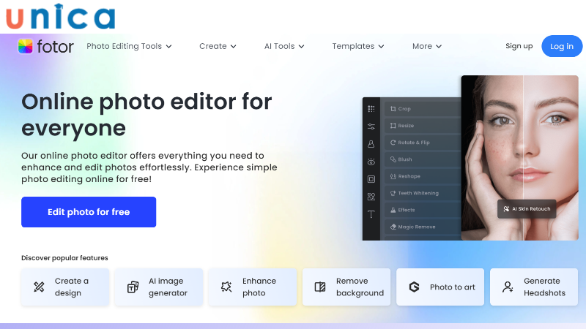This screenshot has height=329, width=586.
Task: Click the Sign up link
Action: (519, 46)
